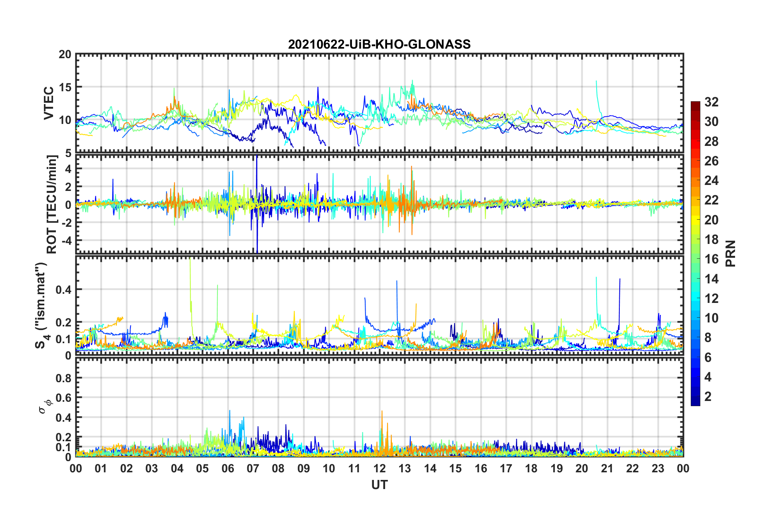Click colorbar tick label 14
759x507 pixels.
pos(712,279)
